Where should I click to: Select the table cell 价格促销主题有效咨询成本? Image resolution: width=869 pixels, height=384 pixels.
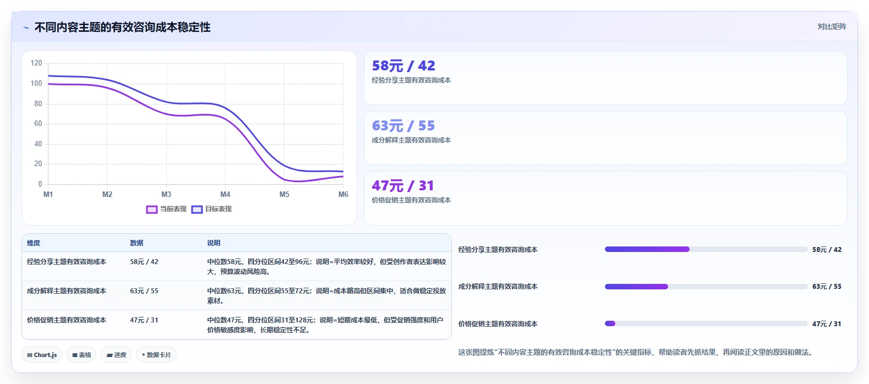point(67,320)
